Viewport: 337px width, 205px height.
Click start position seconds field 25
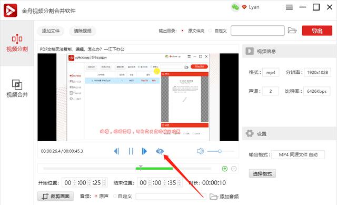97,183
